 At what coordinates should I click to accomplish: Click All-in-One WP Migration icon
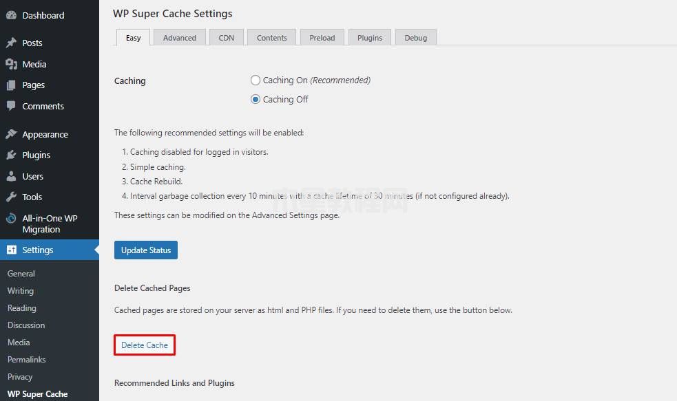tap(11, 218)
